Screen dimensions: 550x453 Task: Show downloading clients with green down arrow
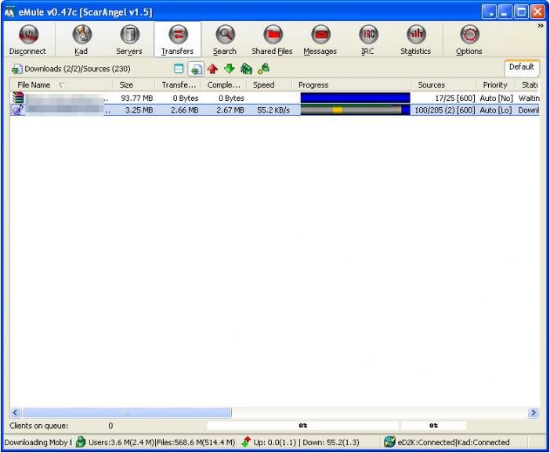tap(230, 69)
